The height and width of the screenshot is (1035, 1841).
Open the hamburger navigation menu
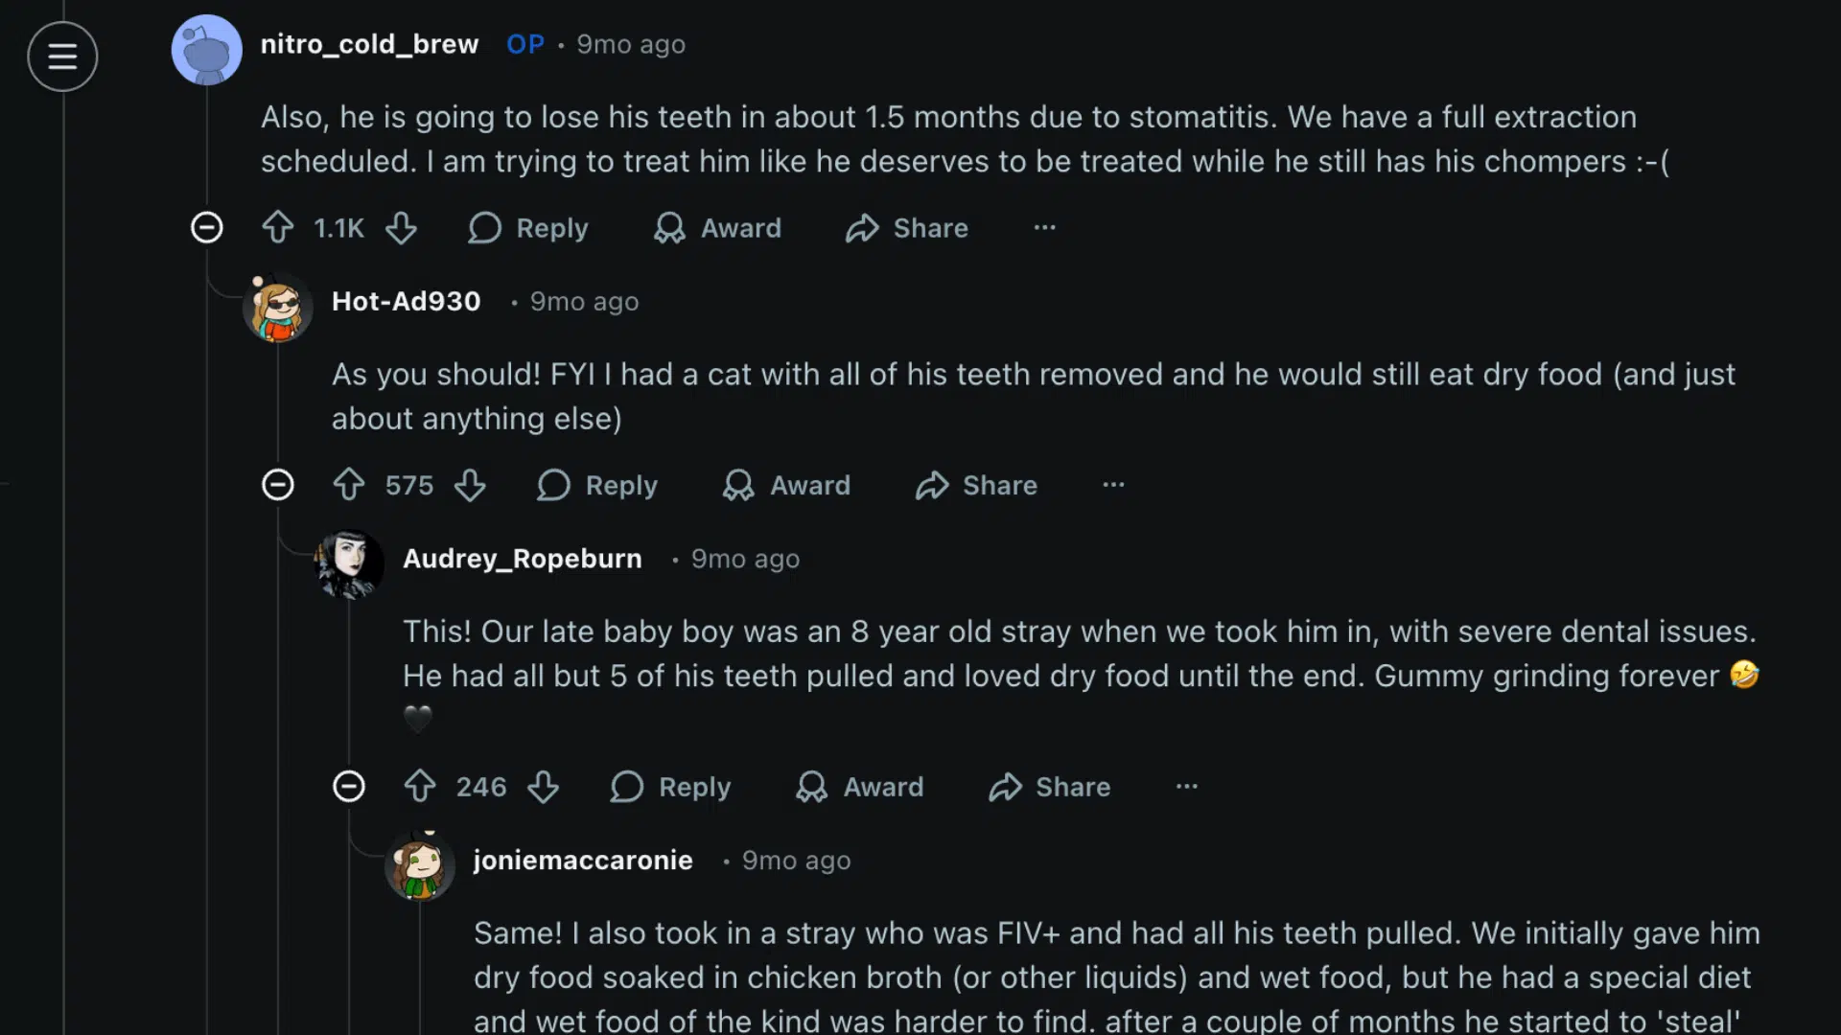61,57
